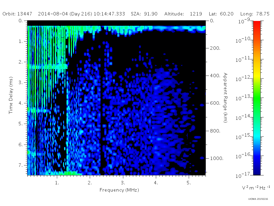Click the timestamp 10:14:47.333

click(x=109, y=14)
